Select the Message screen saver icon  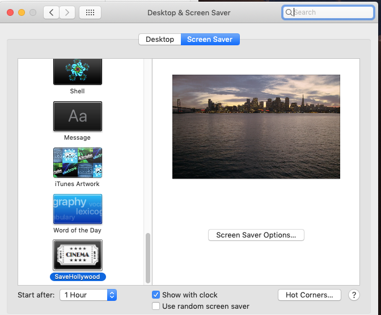(x=77, y=116)
